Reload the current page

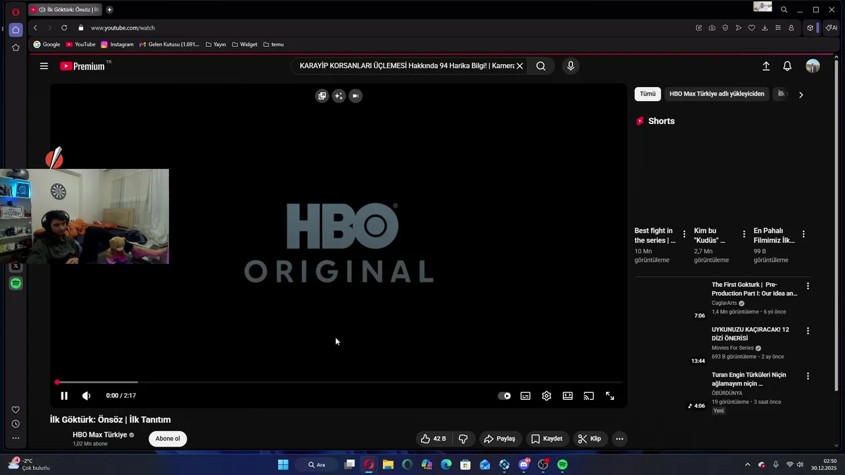tap(64, 28)
